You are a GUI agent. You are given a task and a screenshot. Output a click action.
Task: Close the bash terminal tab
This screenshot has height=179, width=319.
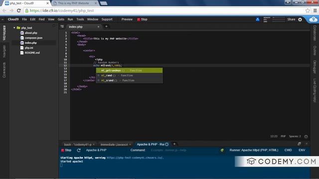[x=94, y=144]
